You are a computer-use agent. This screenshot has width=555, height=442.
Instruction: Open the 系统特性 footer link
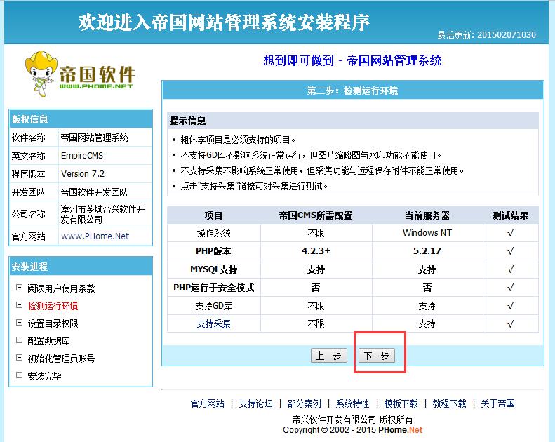352,403
